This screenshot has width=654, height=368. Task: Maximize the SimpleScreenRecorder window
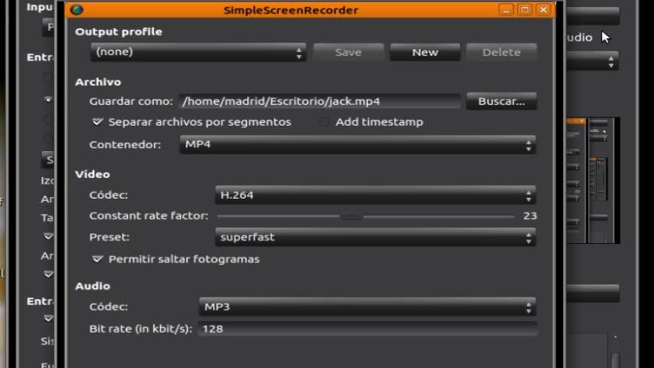525,10
